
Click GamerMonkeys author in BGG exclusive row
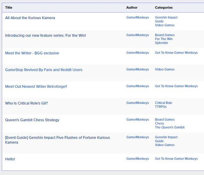[x=137, y=52]
